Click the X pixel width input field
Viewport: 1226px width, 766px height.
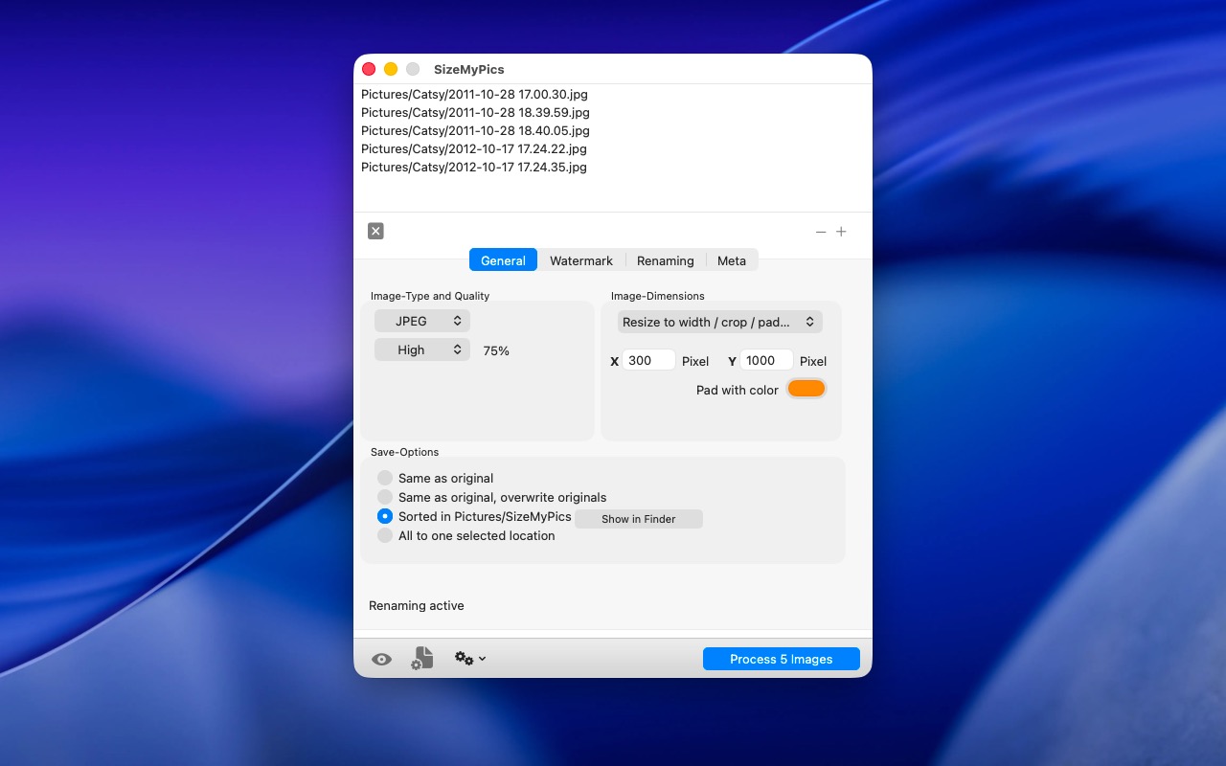pyautogui.click(x=648, y=360)
